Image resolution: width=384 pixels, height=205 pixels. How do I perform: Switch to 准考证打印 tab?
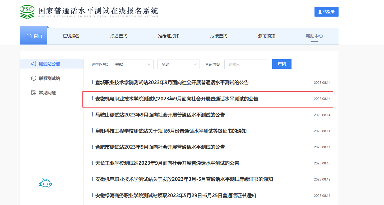point(169,36)
